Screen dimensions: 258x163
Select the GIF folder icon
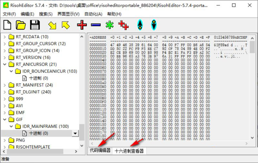coord(11,120)
